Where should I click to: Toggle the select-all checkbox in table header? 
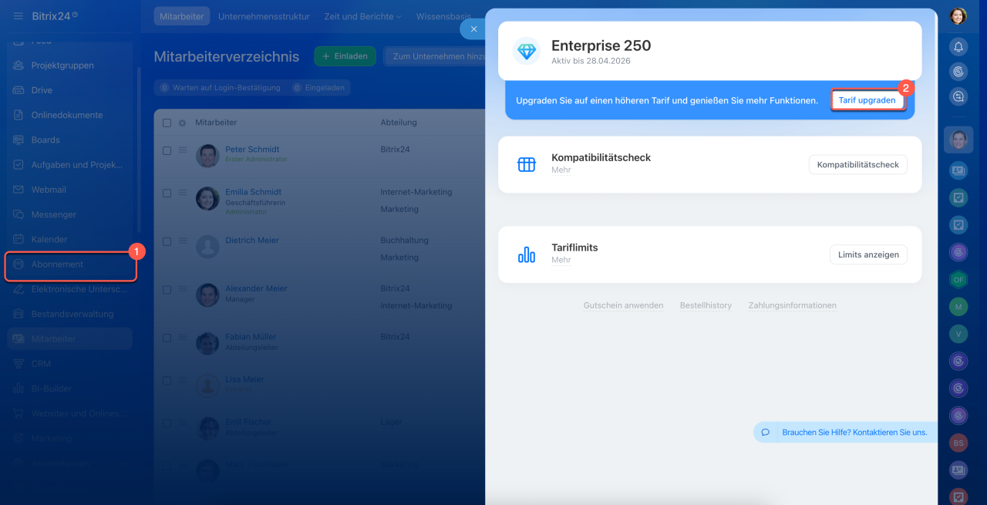tap(167, 123)
